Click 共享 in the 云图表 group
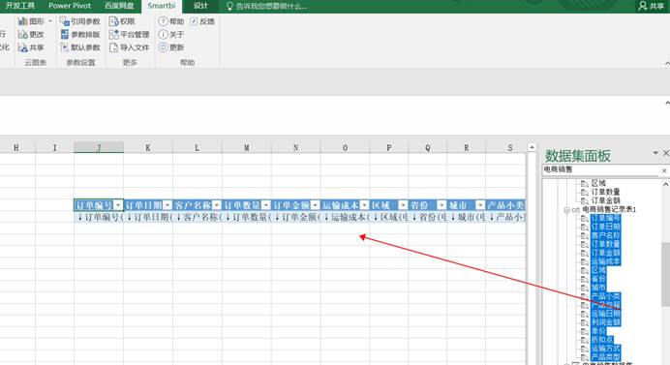Viewport: 670px width, 365px height. point(31,47)
